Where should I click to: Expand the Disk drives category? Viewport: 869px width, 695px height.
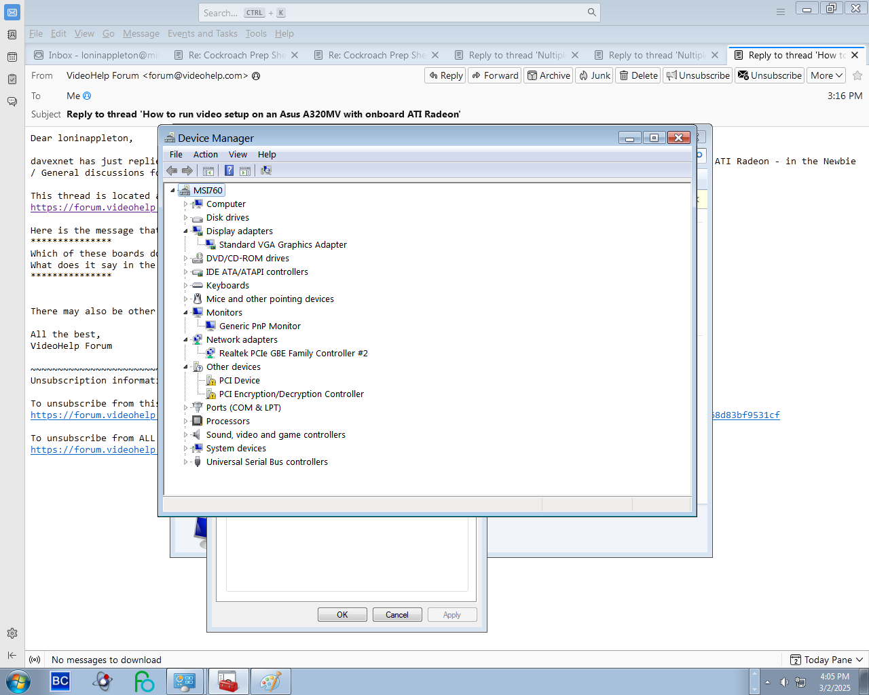pos(185,217)
